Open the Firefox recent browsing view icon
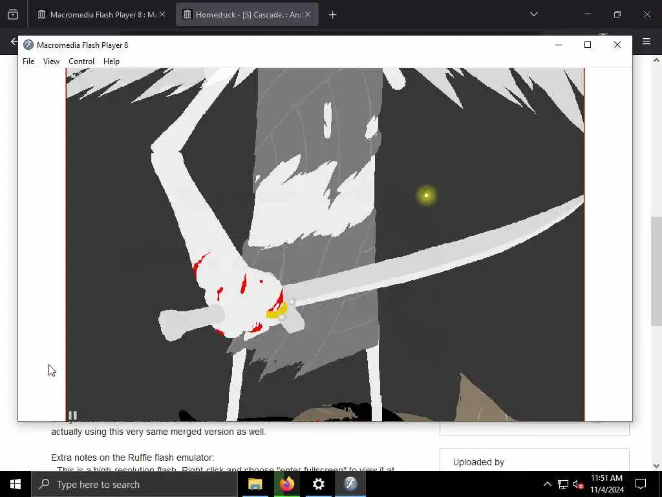662x497 pixels. (x=13, y=15)
